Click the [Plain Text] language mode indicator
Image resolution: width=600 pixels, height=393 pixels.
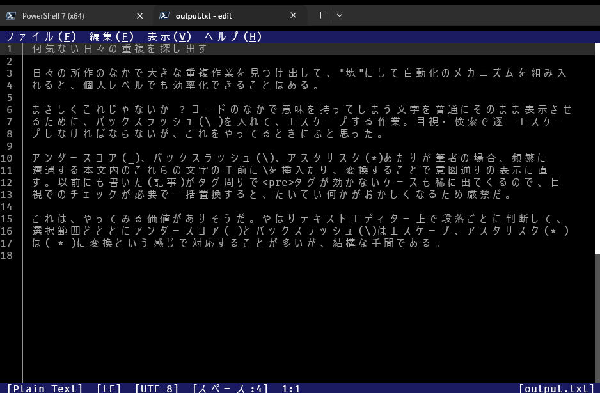(44, 389)
